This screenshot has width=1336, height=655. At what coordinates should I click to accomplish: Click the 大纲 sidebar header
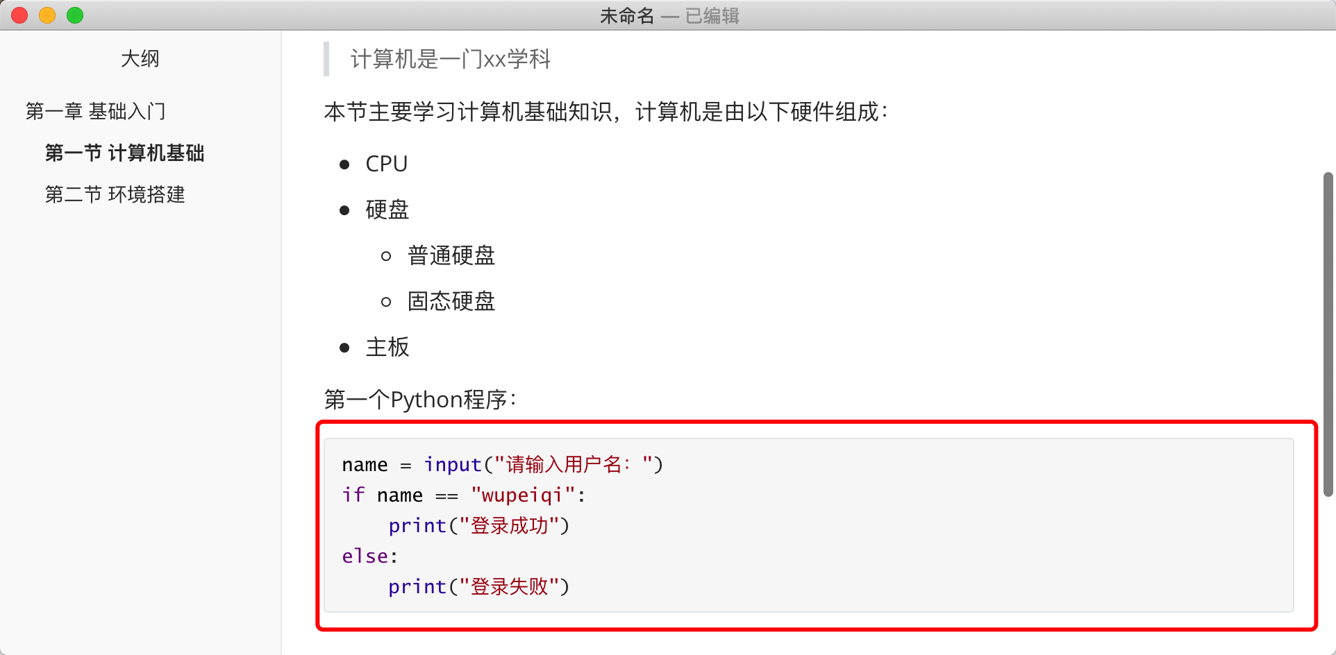coord(140,59)
